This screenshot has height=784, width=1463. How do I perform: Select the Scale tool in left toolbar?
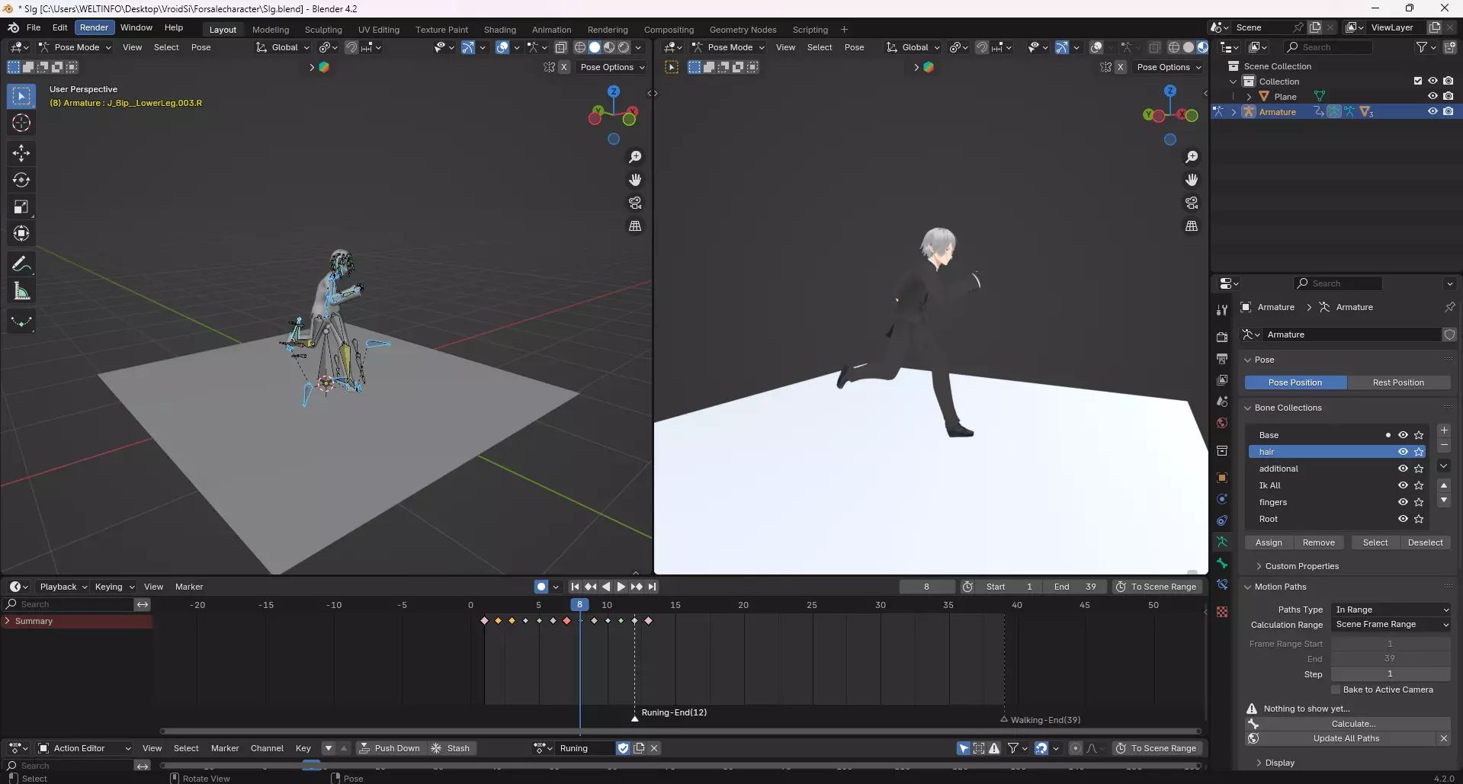coord(21,206)
